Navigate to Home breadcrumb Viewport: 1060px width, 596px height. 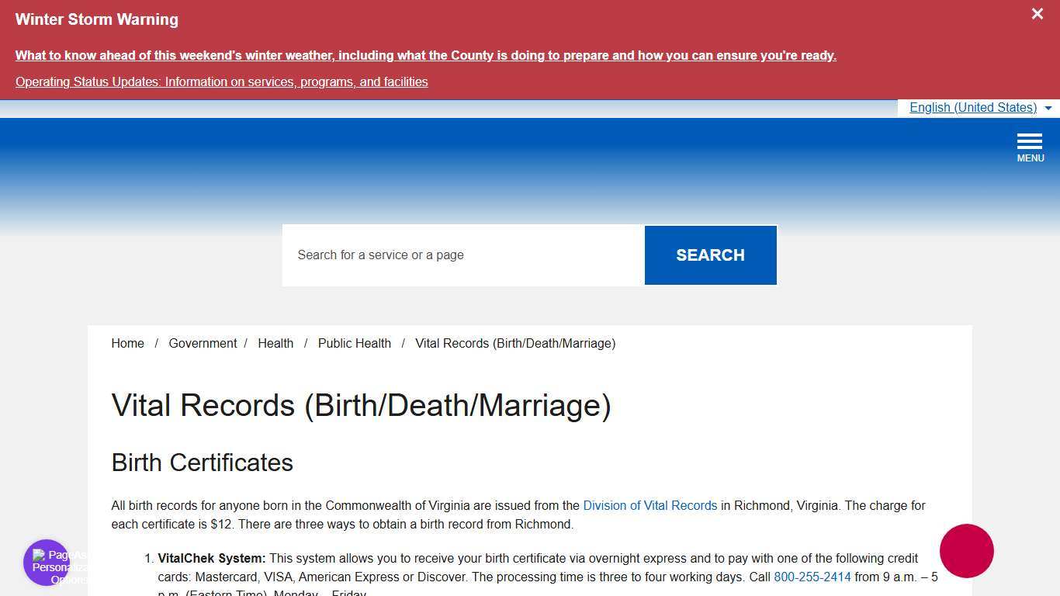(x=127, y=343)
